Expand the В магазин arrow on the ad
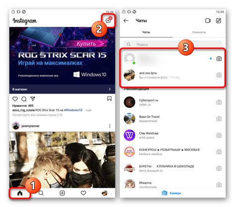The image size is (235, 207). coord(110,89)
